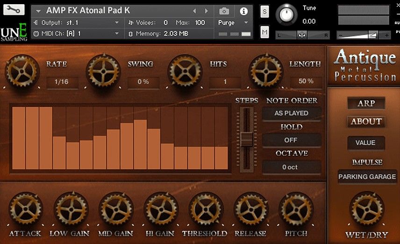Click the first step bar in sequencer
Image resolution: width=400 pixels, height=244 pixels.
[x=19, y=138]
